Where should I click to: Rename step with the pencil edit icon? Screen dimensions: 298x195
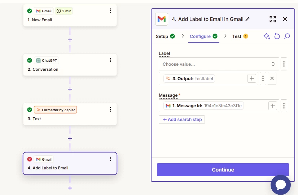[x=247, y=19]
